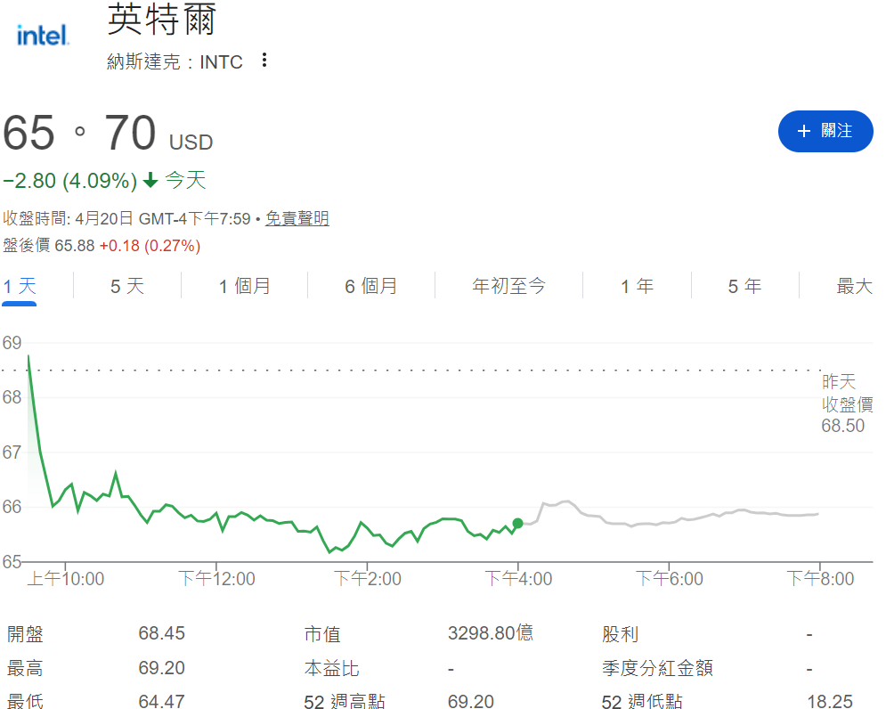Click the 納斯達克：INTC ticker label

point(174,61)
